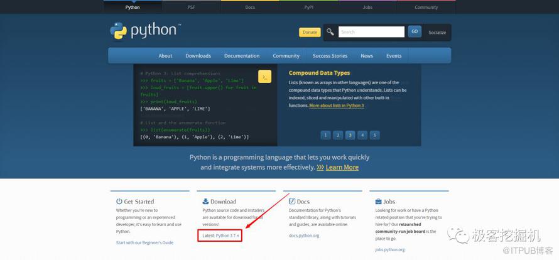Open the Events menu
The height and width of the screenshot is (260, 559).
click(394, 56)
